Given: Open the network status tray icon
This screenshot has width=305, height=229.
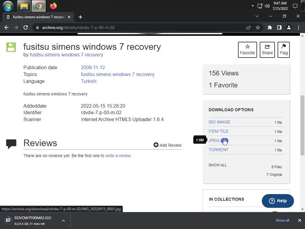Looking at the screenshot, I should click(x=260, y=6).
